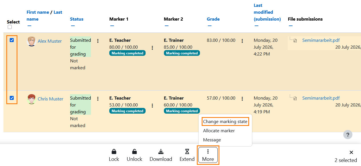The height and width of the screenshot is (166, 361).
Task: Choose Change marking state from menu
Action: click(225, 122)
